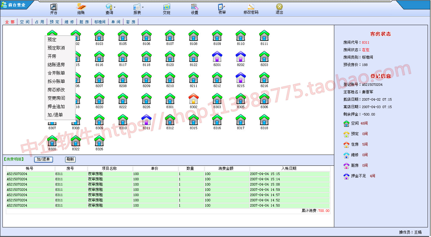Viewport: 431px width, 237px height.
Task: Switch to the 单间 single room tab
Action: coord(116,22)
